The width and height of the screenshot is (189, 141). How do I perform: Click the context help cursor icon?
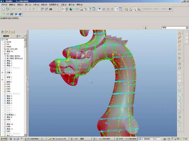[170, 9]
